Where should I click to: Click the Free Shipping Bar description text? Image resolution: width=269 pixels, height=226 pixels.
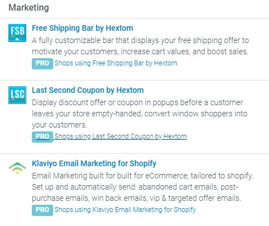point(140,46)
